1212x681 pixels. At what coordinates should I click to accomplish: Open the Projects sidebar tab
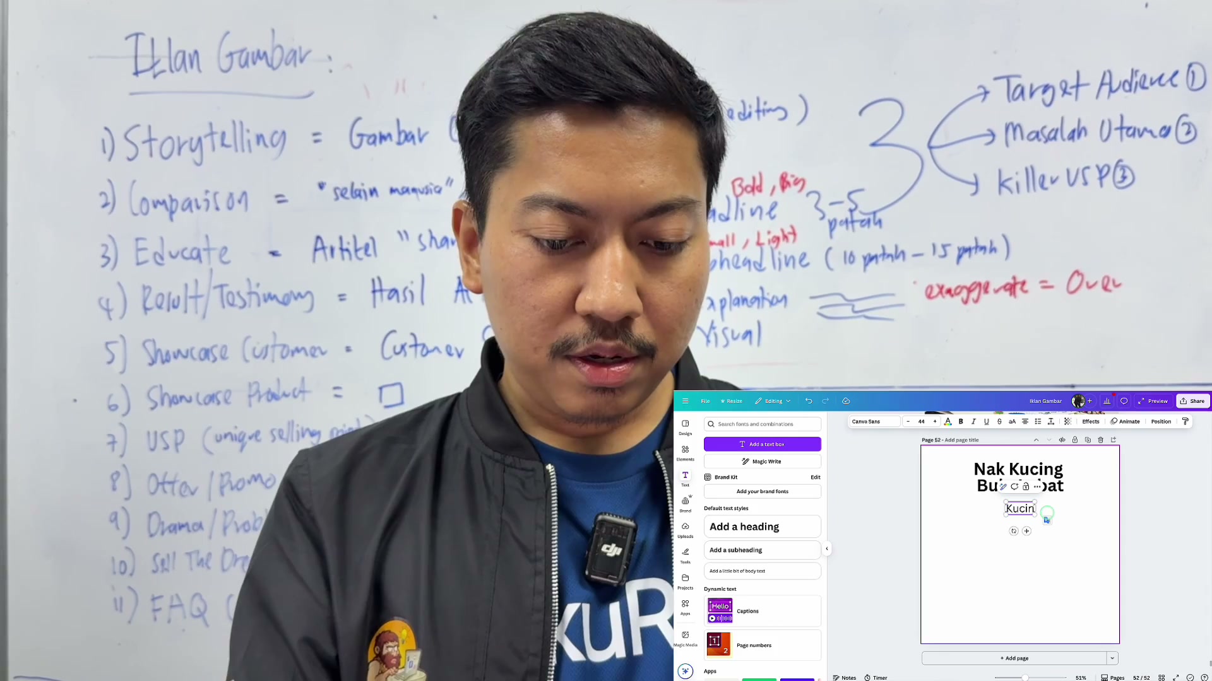[686, 581]
